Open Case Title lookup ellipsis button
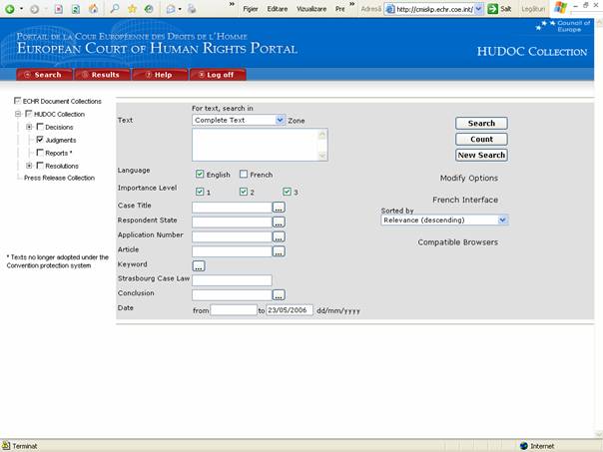Image resolution: width=603 pixels, height=452 pixels. coord(279,208)
